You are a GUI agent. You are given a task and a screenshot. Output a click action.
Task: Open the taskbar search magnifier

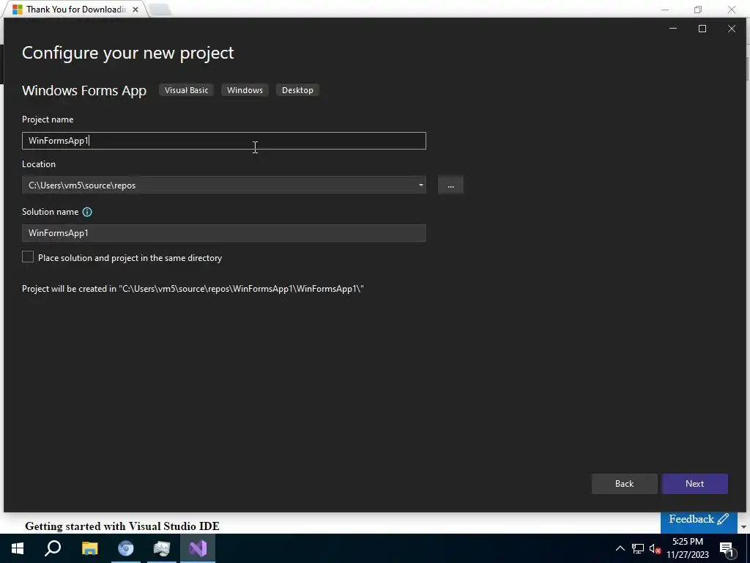point(53,548)
